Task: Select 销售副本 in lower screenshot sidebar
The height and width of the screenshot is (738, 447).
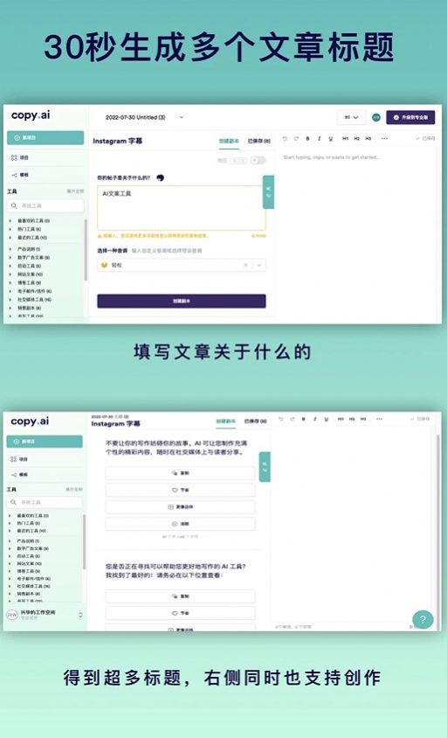Action: [29, 594]
